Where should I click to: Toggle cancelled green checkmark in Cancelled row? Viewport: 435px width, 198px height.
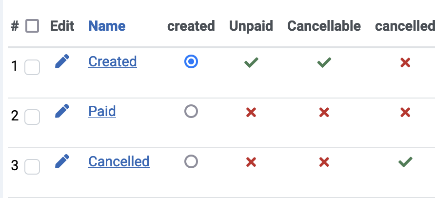pyautogui.click(x=405, y=162)
